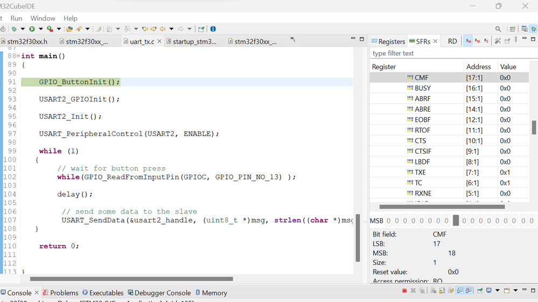Open the Run menu
The height and width of the screenshot is (302, 538).
click(x=16, y=18)
